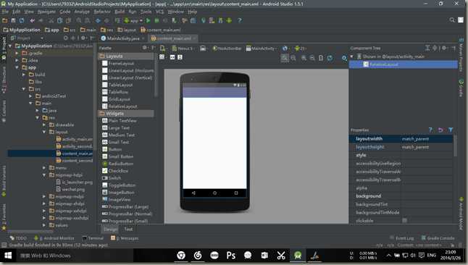
Task: Toggle the Gradle side tool tab
Action: (x=461, y=88)
